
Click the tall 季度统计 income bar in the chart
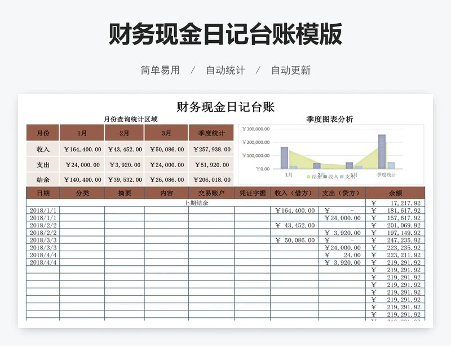pos(382,151)
